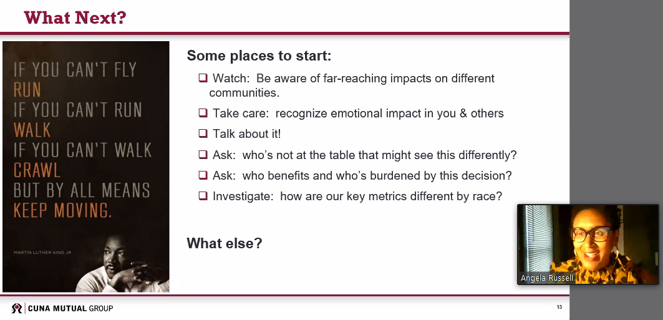The height and width of the screenshot is (320, 663).
Task: Click the 'What Next?' slide title
Action: [x=75, y=17]
